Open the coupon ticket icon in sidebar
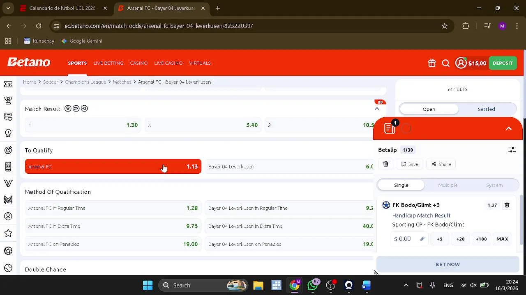 tap(8, 84)
